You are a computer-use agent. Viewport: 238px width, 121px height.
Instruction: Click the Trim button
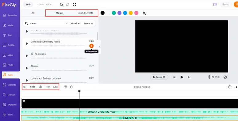coord(48,87)
